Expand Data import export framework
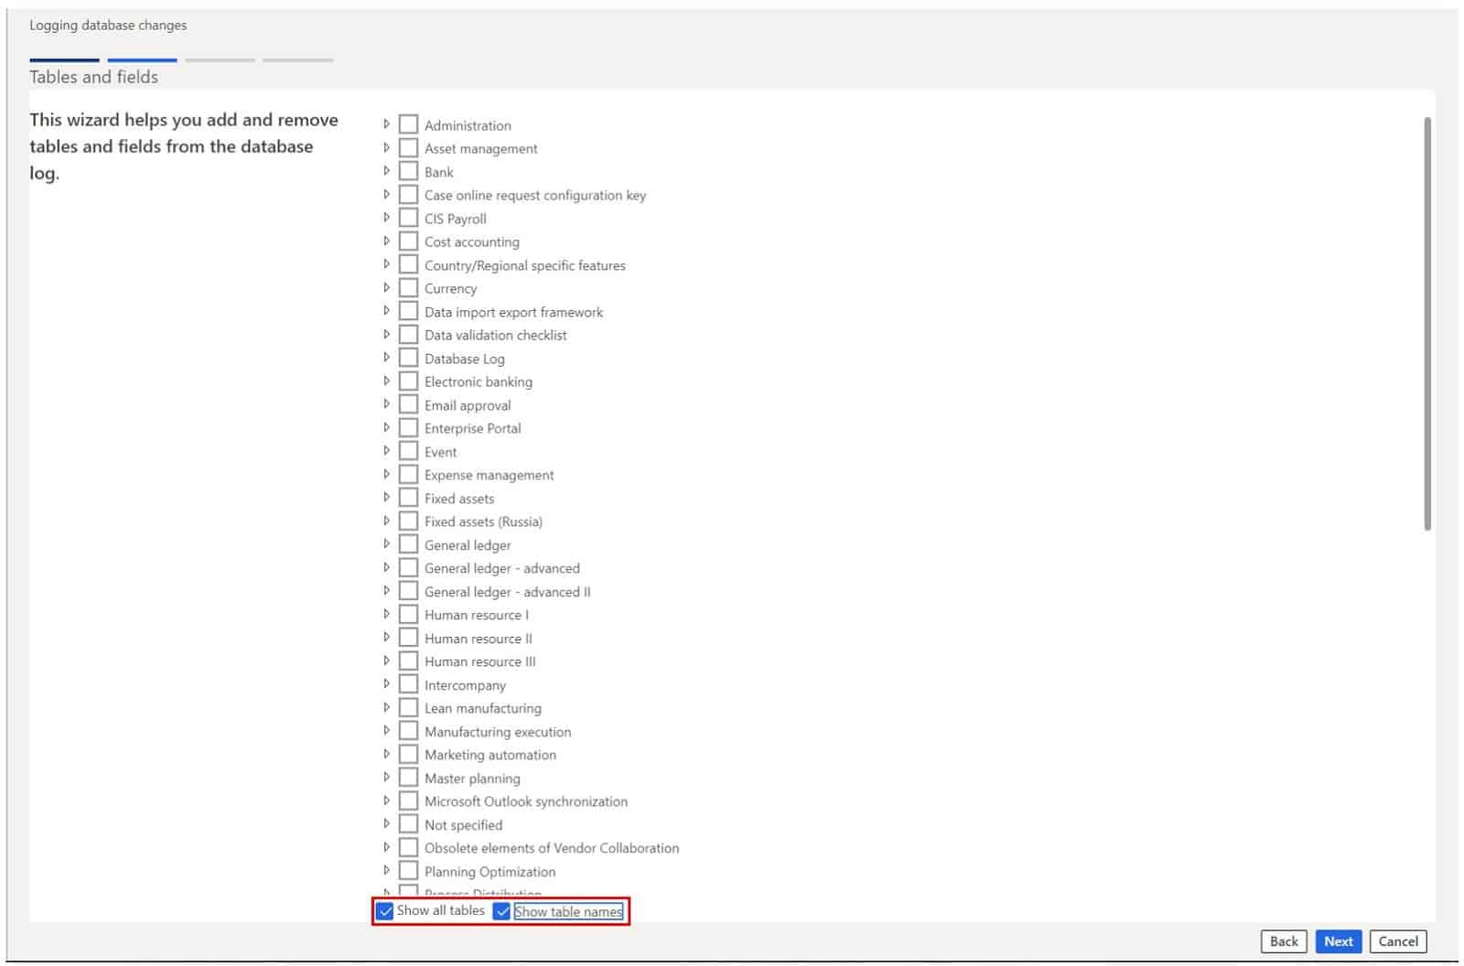 388,310
